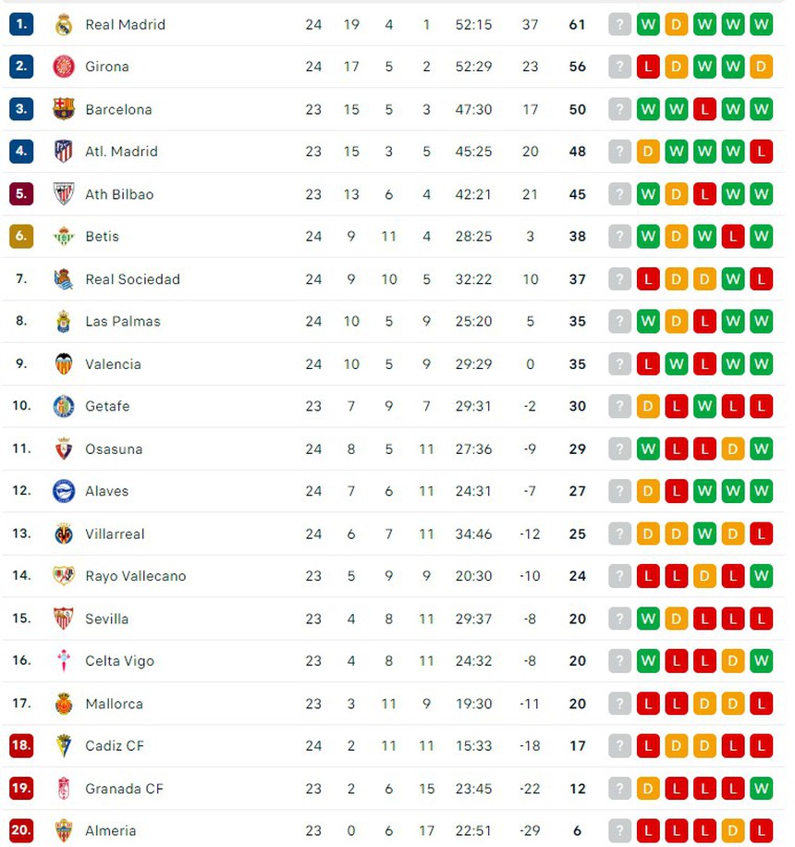
Task: Click the Sevilla club badge
Action: tap(62, 619)
